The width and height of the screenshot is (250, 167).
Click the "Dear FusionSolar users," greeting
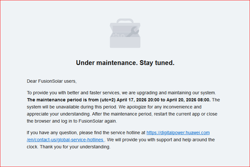[52, 81]
